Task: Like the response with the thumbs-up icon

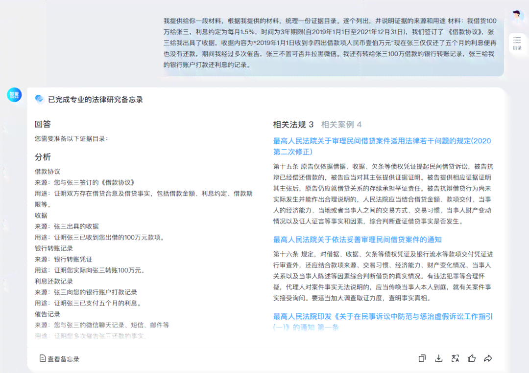Action: click(472, 358)
